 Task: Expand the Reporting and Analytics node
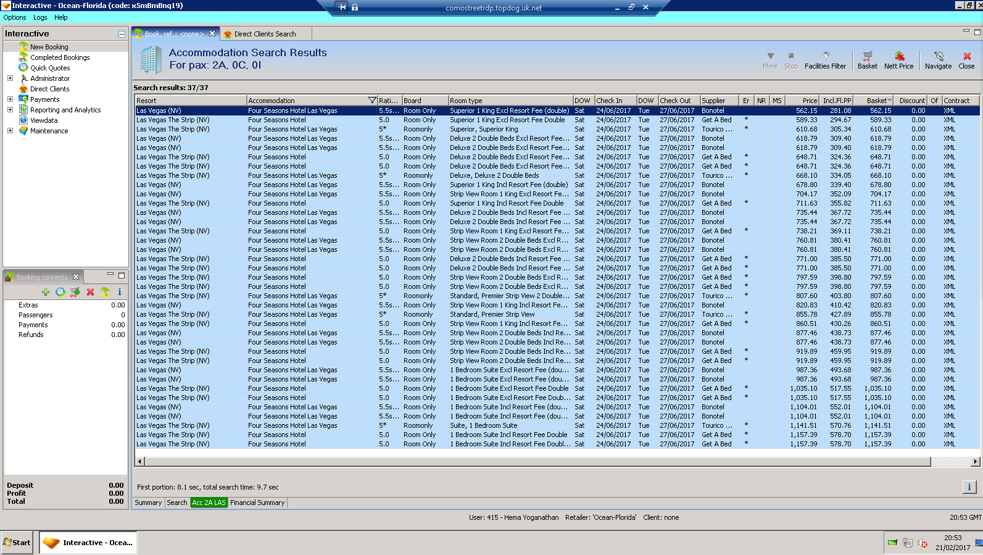10,110
